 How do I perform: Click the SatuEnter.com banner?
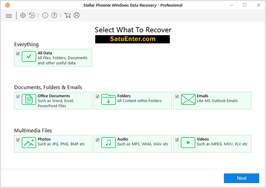[x=132, y=39]
